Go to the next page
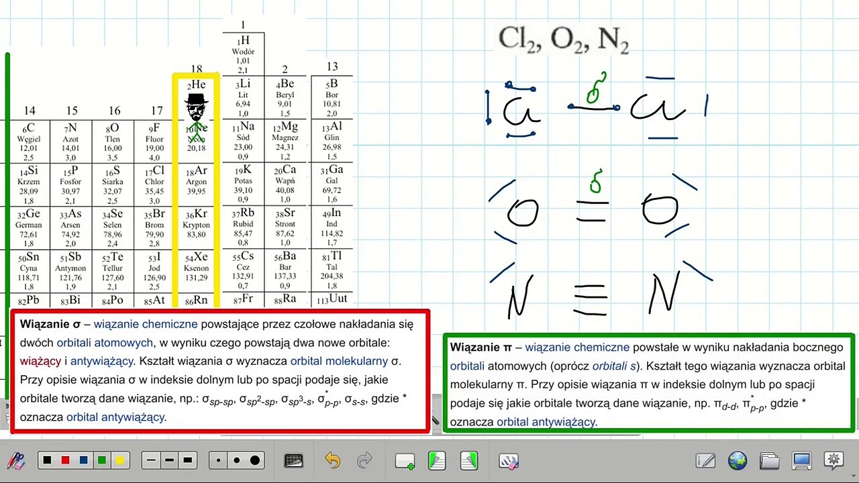 pyautogui.click(x=469, y=461)
